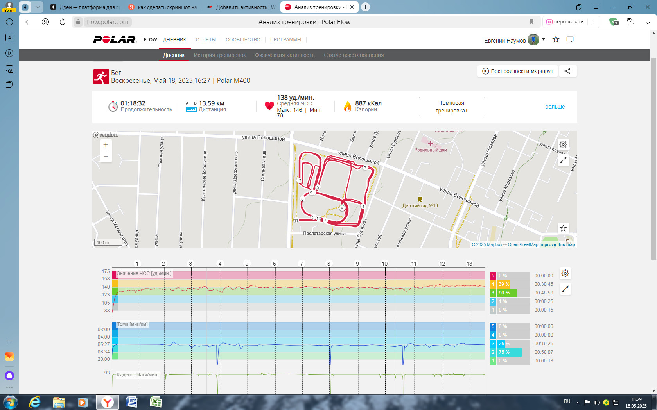Launch Microsoft Excel from the taskbar

156,402
